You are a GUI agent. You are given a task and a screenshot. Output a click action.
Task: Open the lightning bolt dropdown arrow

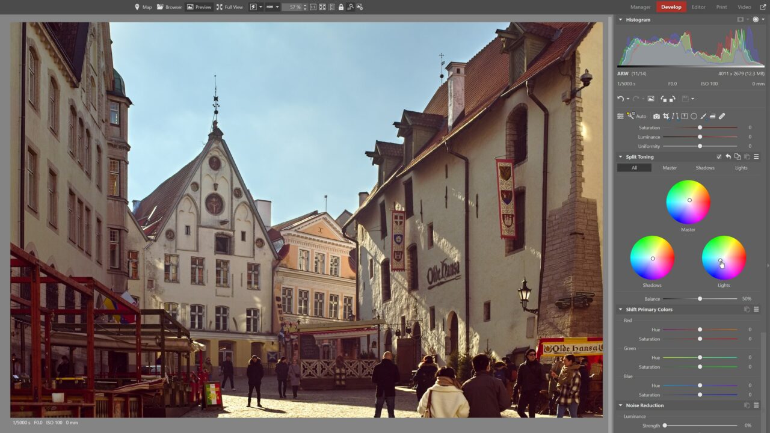[x=260, y=7]
